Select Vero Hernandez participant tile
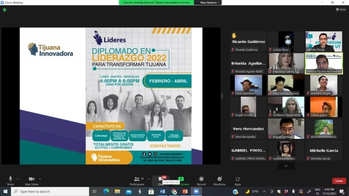The width and height of the screenshot is (349, 196). click(x=249, y=128)
